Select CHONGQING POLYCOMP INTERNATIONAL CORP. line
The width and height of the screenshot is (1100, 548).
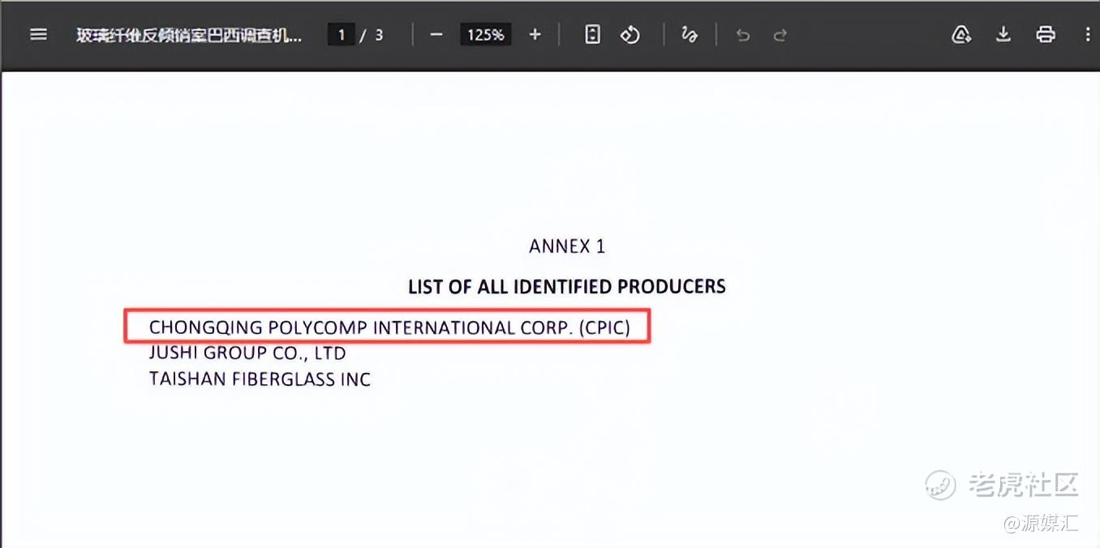(x=389, y=328)
